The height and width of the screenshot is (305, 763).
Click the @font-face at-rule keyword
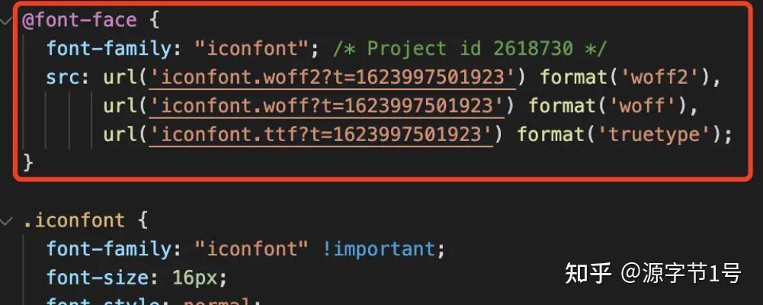point(79,21)
